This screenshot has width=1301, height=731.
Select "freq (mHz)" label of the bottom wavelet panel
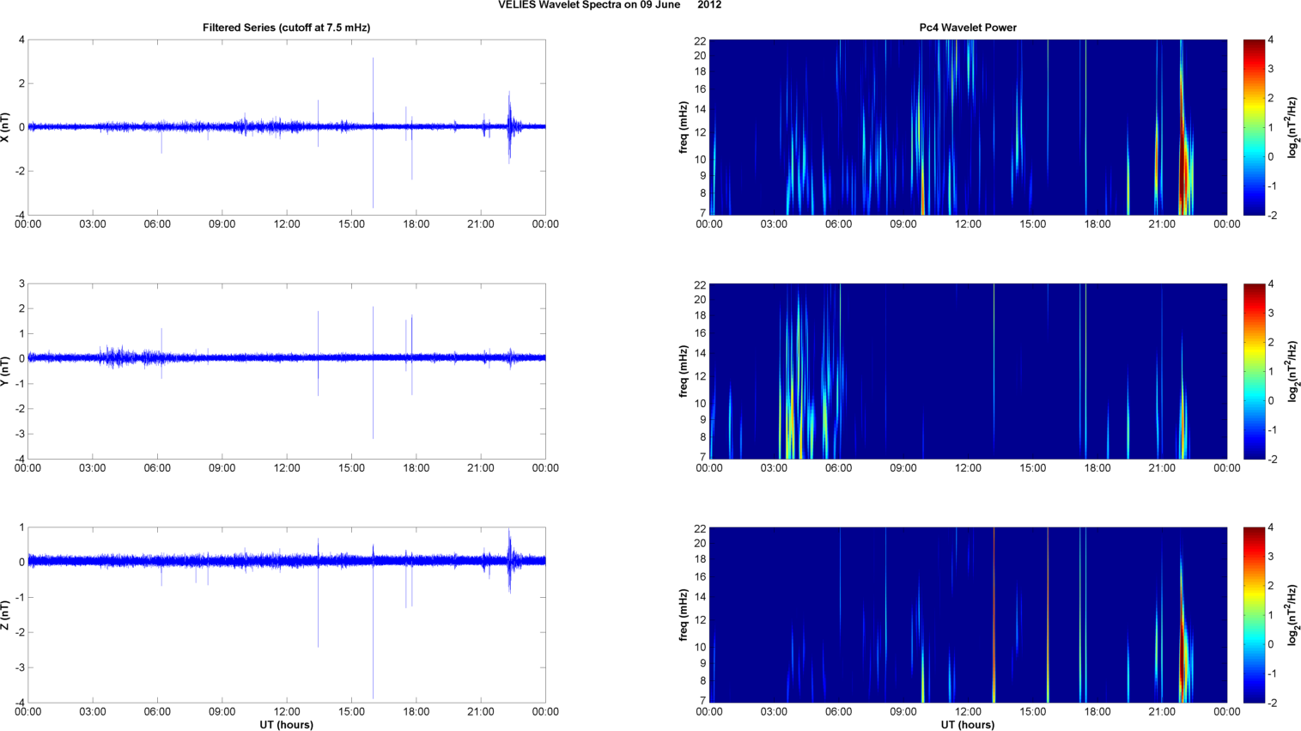coord(684,615)
